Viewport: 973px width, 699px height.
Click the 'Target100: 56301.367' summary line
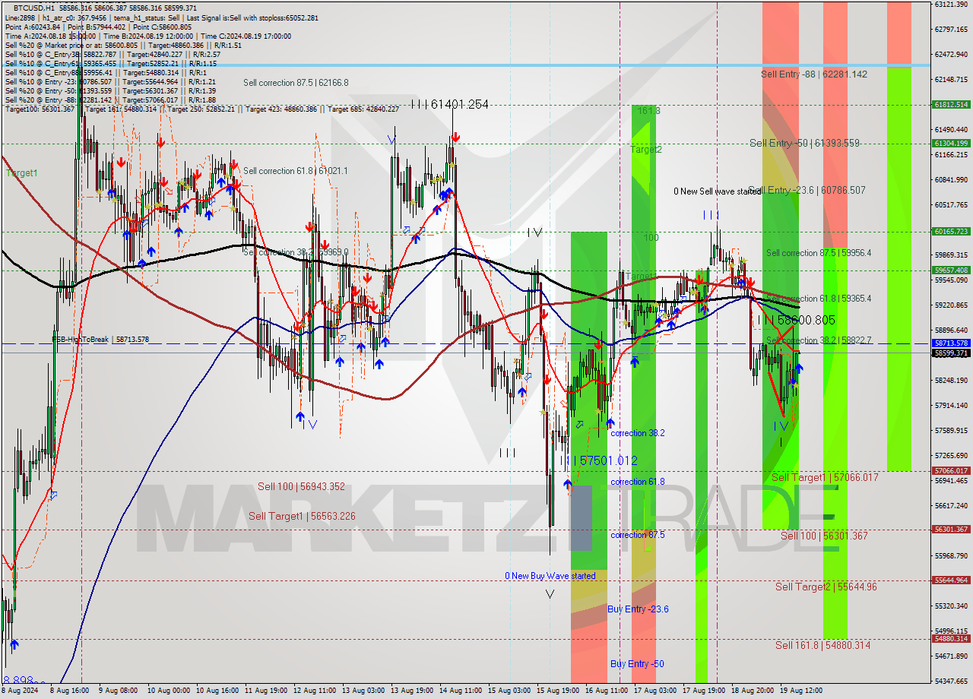201,109
